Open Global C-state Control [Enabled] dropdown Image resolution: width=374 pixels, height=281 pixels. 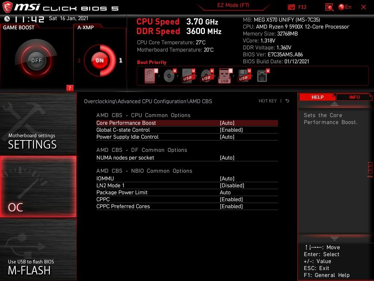(x=231, y=130)
